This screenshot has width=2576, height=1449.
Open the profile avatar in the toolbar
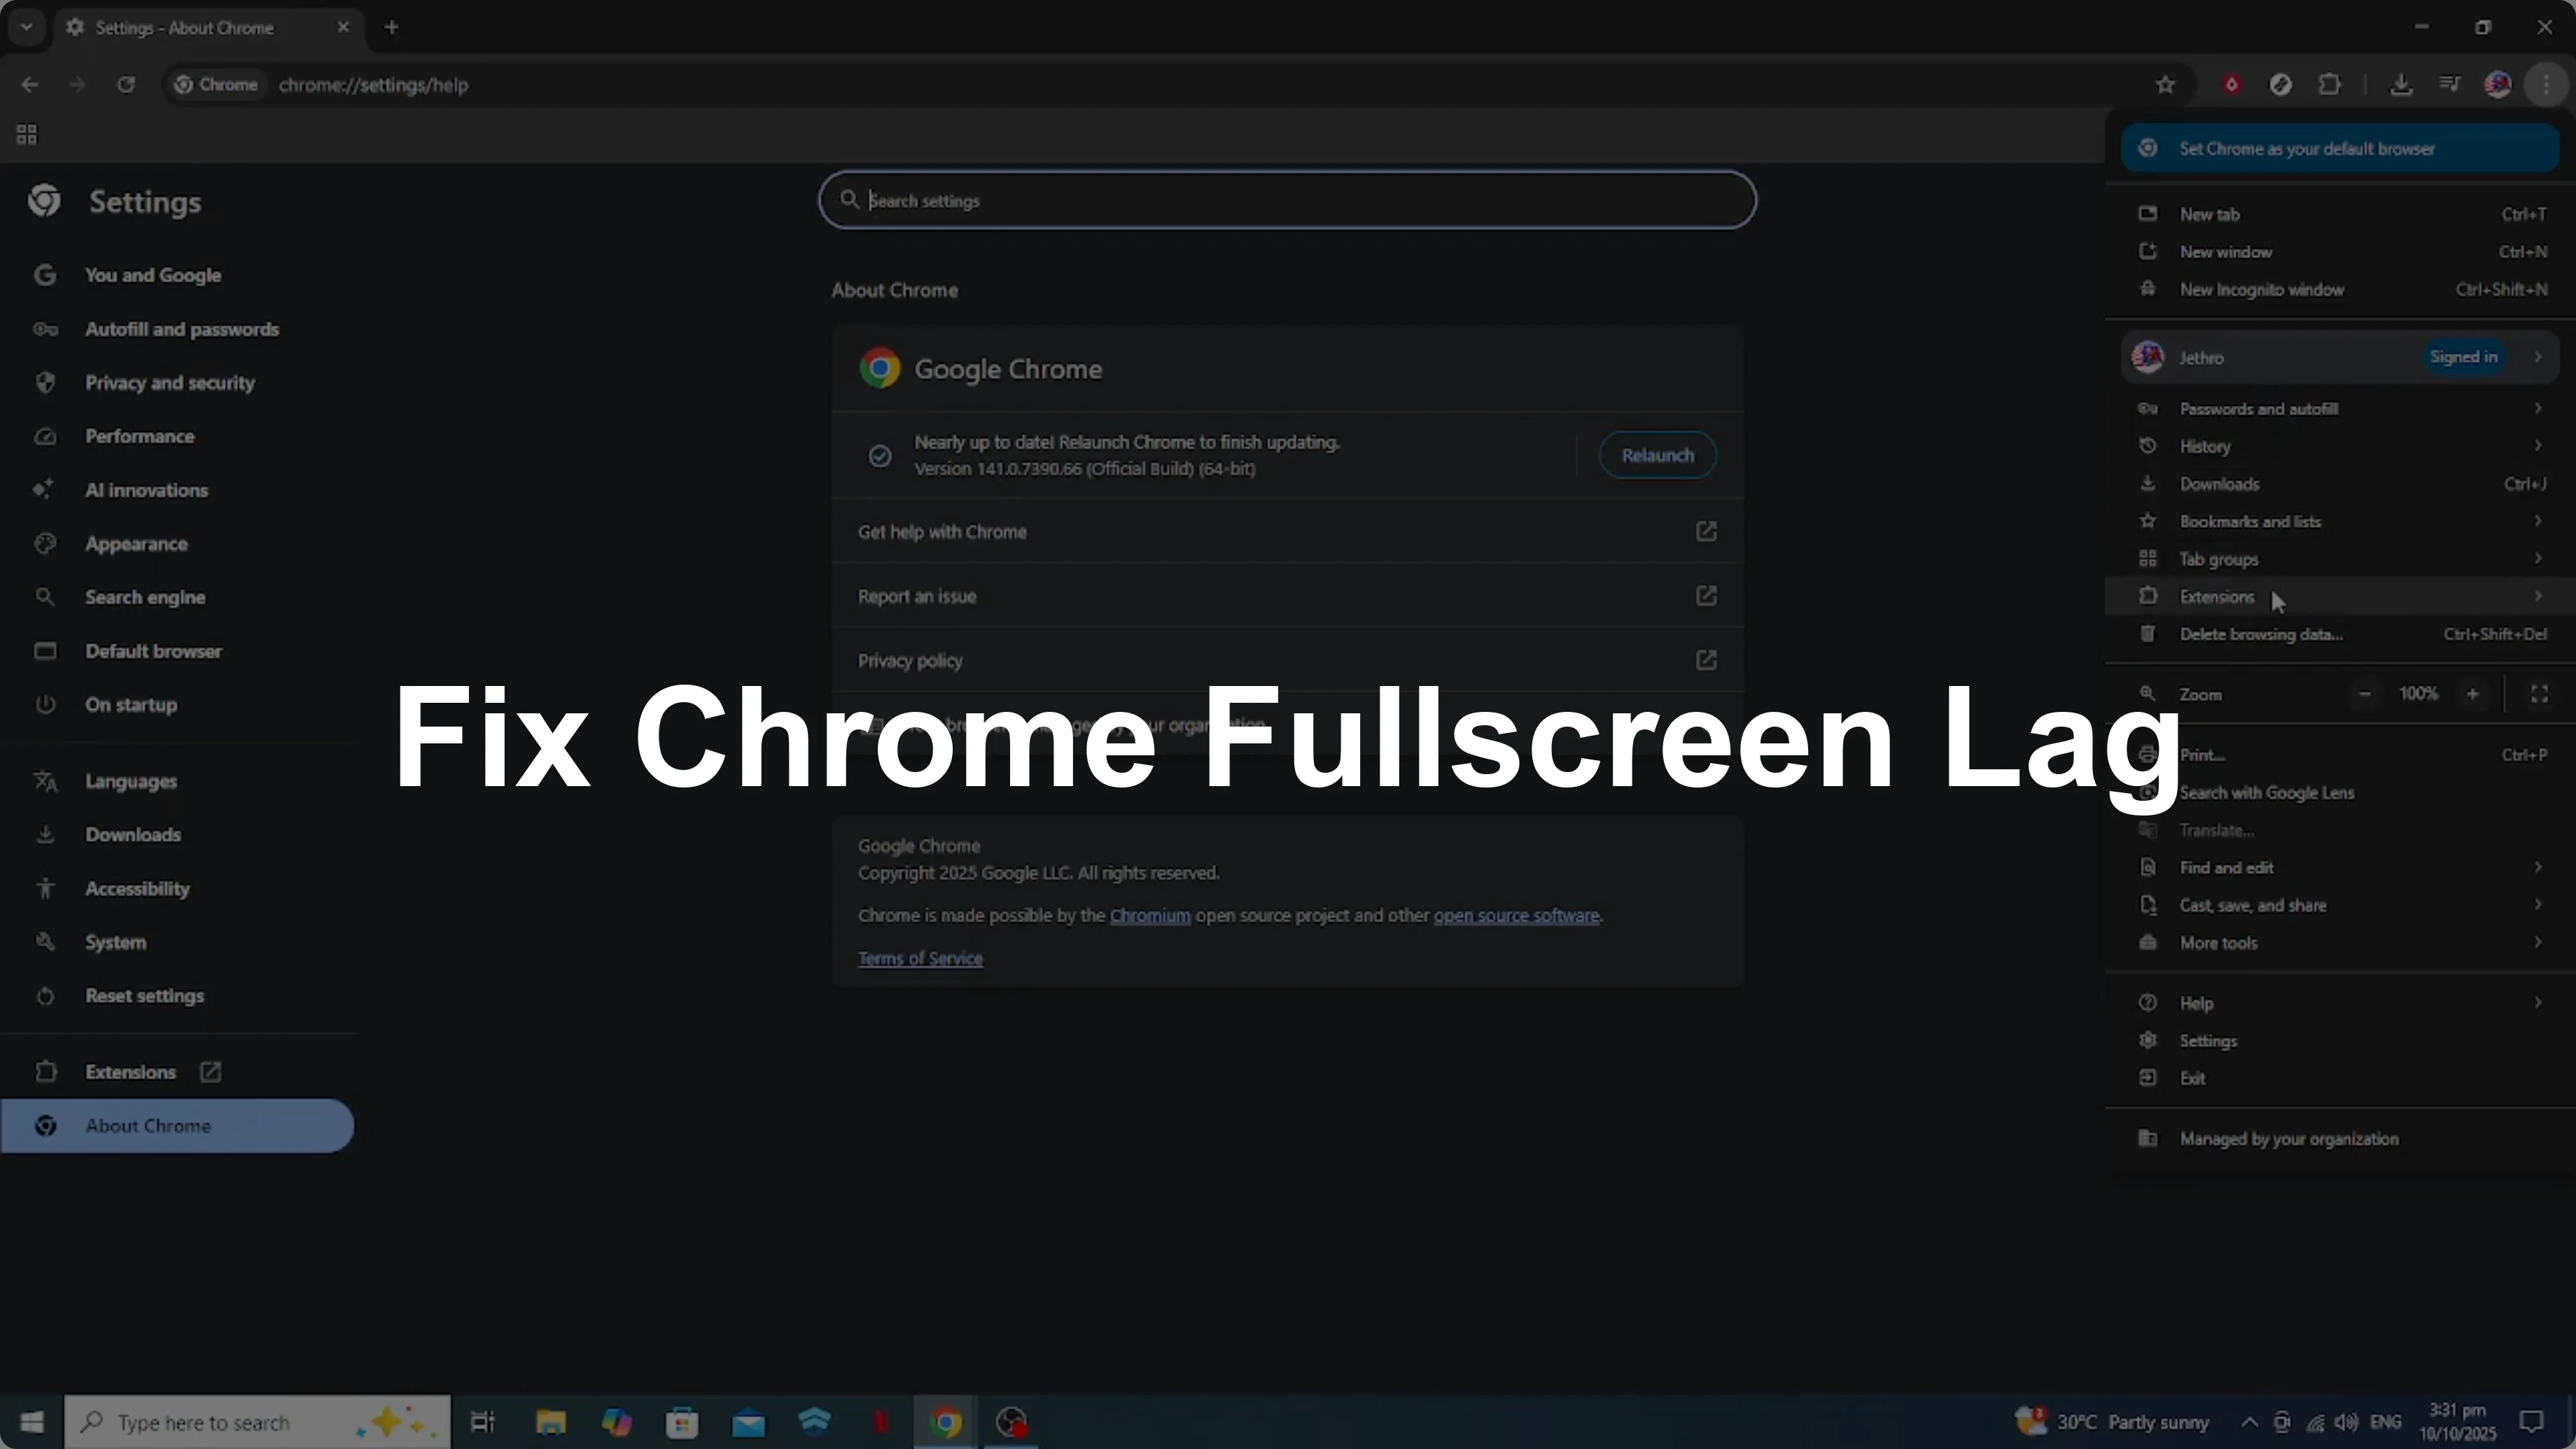coord(2497,85)
